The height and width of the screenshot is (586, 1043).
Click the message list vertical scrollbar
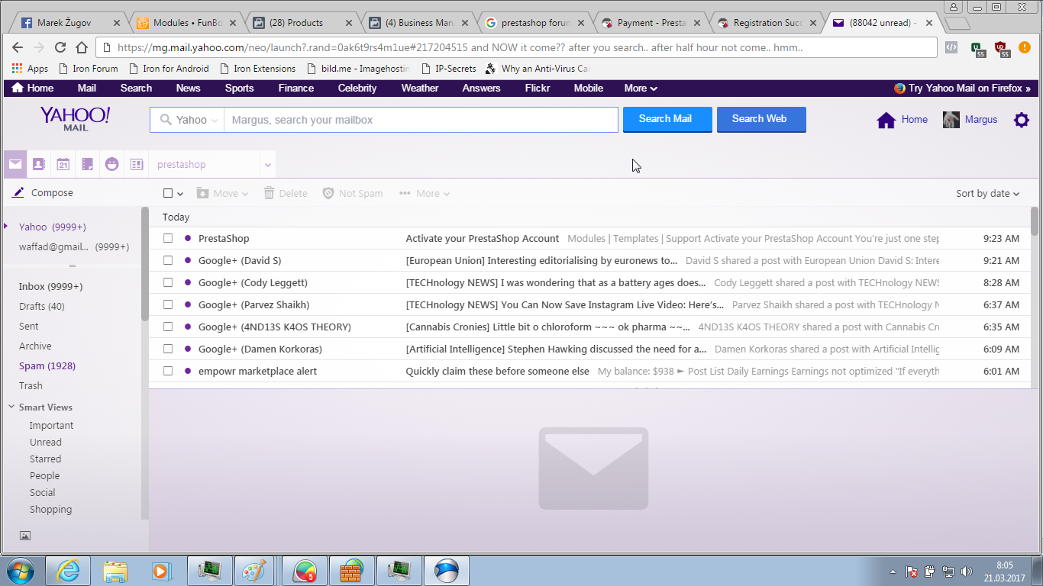point(1035,221)
